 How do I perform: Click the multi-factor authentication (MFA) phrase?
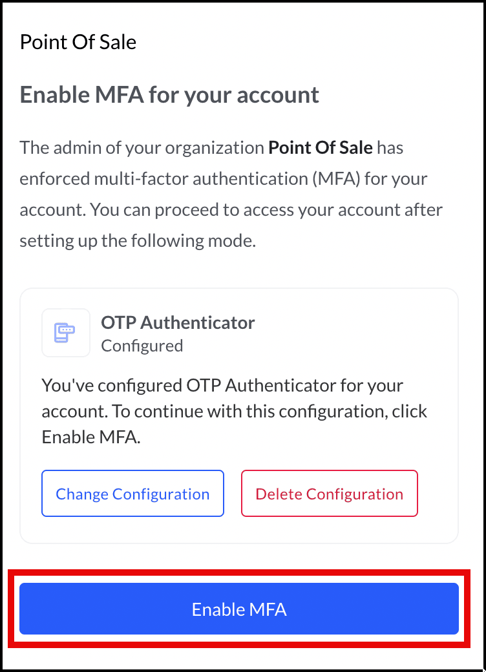click(x=227, y=179)
